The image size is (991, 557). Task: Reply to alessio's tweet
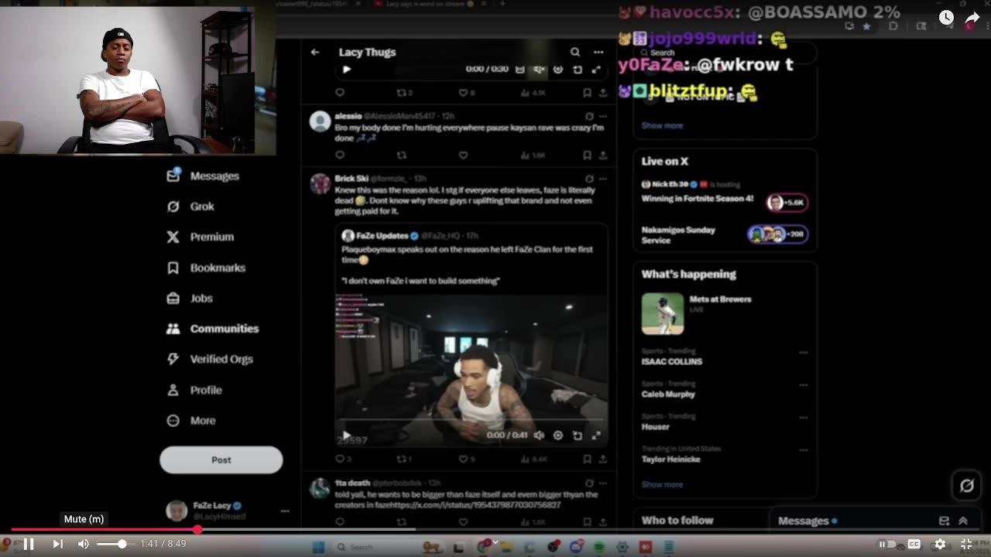[x=340, y=155]
